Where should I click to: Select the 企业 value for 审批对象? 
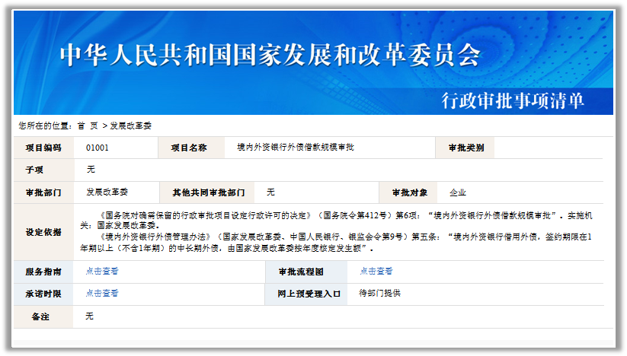tap(457, 192)
